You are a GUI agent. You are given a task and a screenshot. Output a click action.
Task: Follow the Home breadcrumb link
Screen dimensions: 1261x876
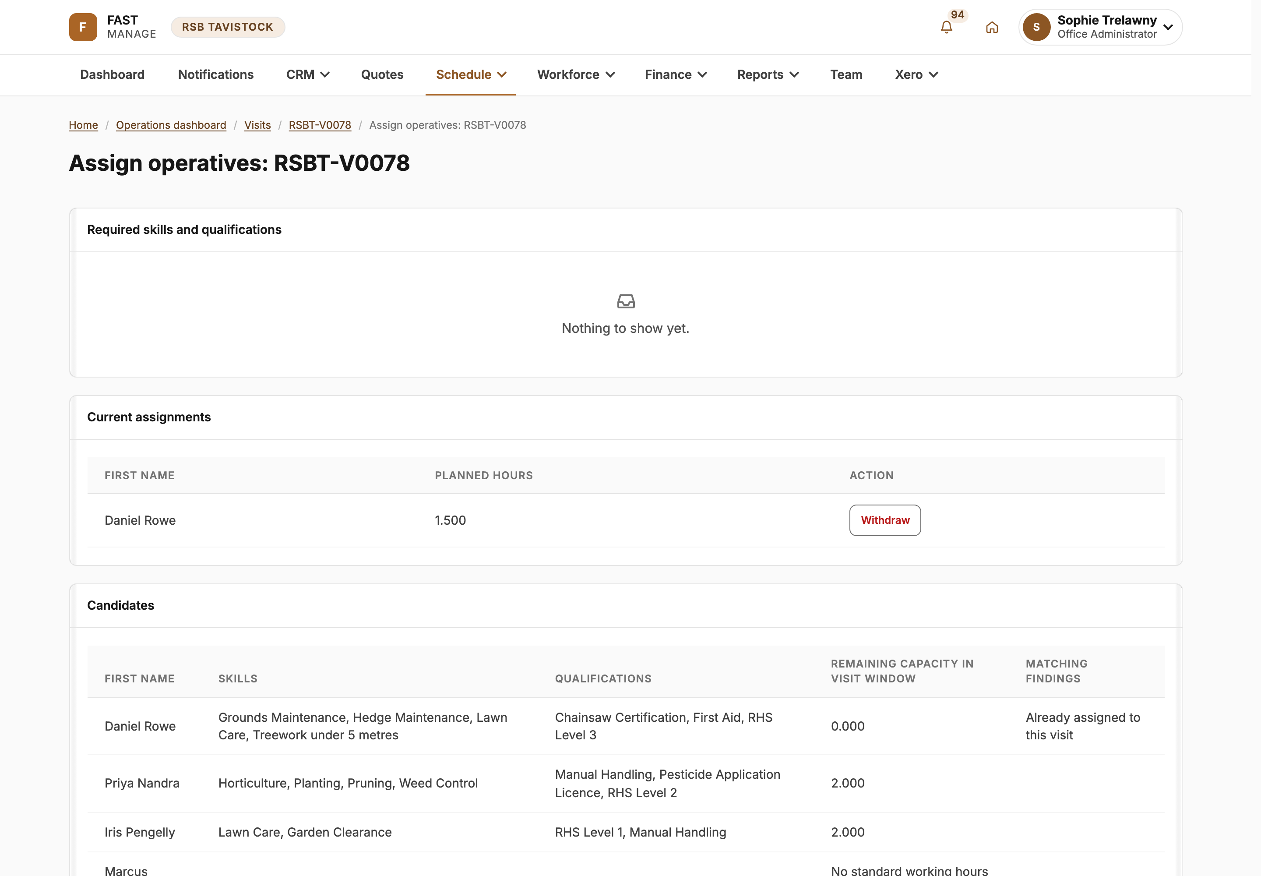[83, 125]
